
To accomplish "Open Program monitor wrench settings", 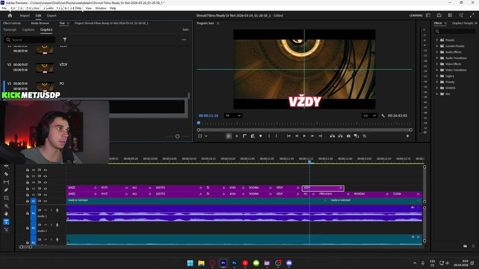I will click(383, 115).
